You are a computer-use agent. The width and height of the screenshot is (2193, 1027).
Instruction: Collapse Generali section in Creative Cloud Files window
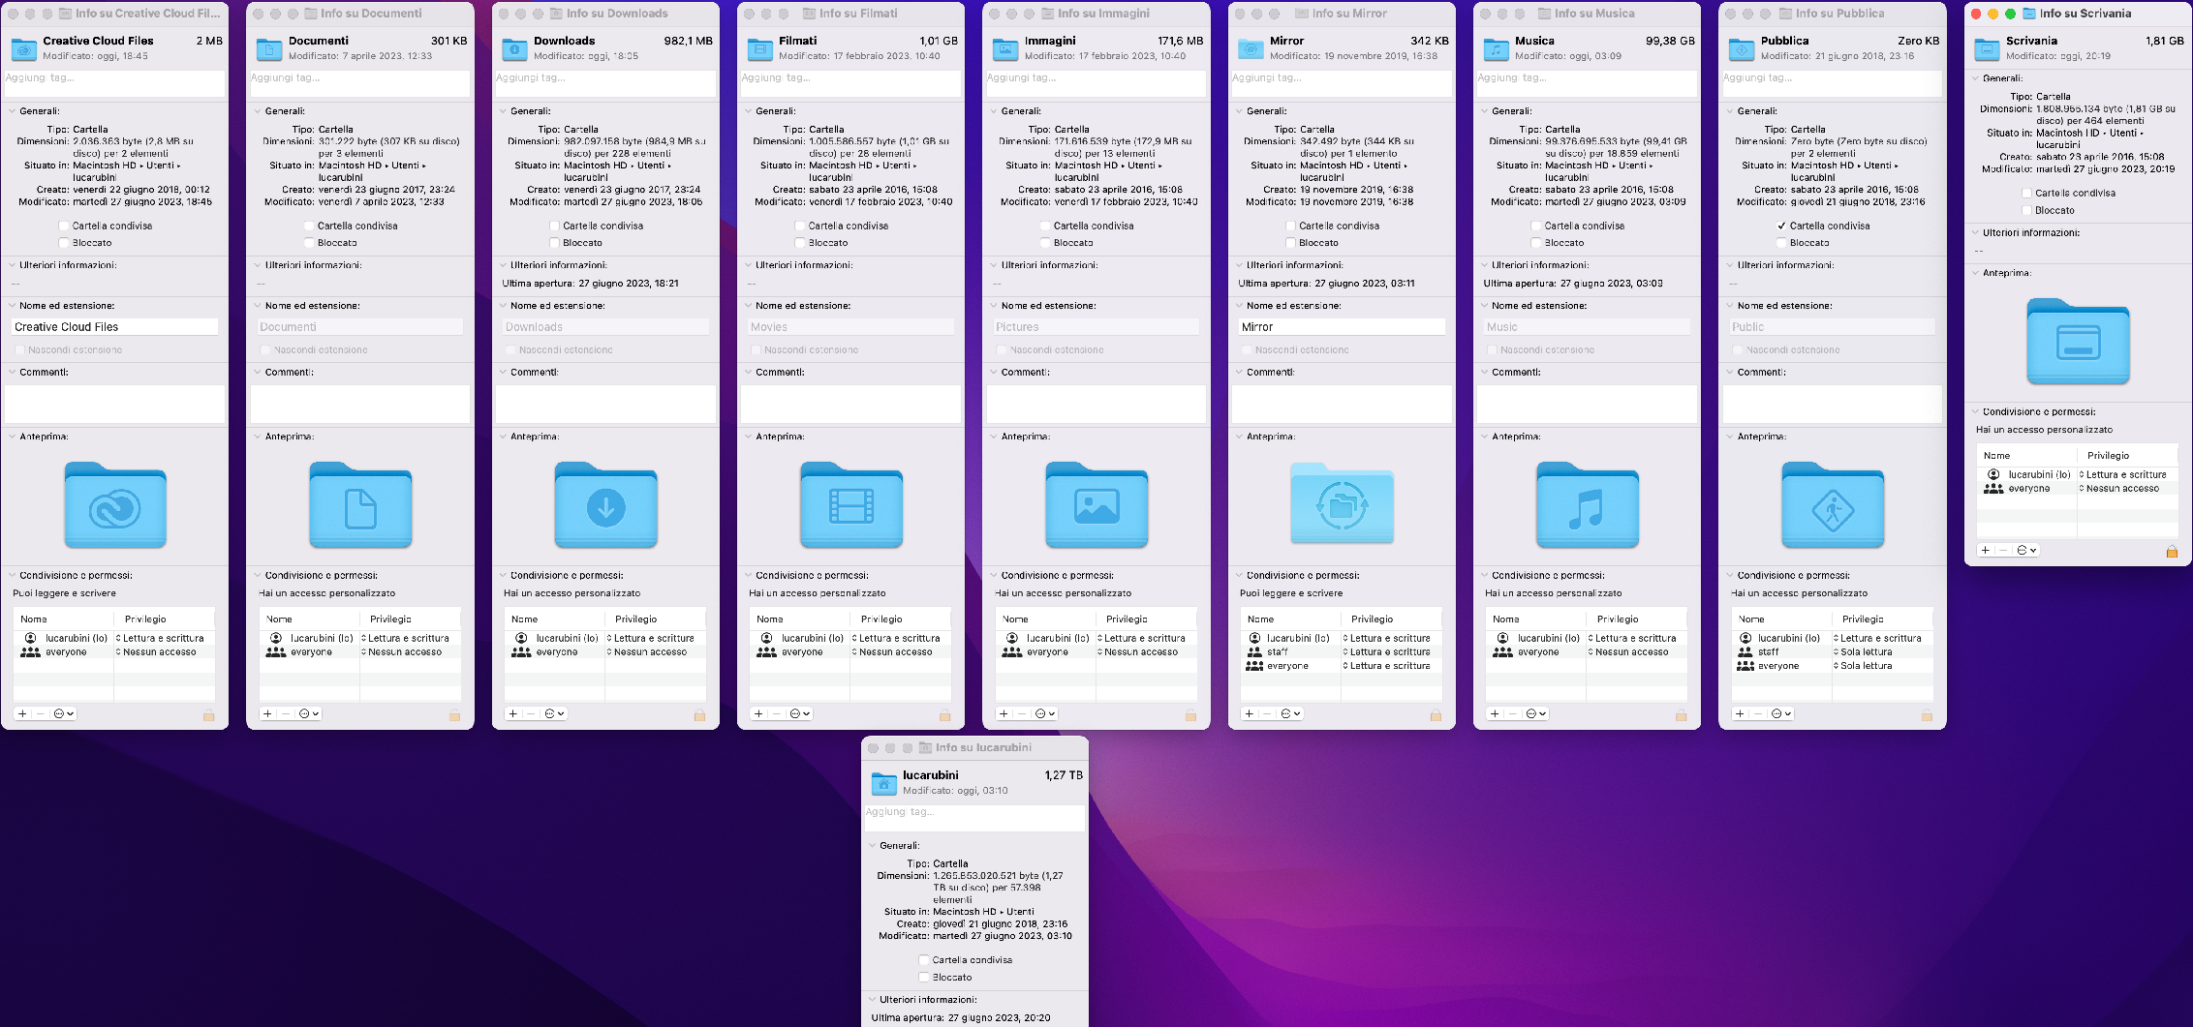[12, 111]
